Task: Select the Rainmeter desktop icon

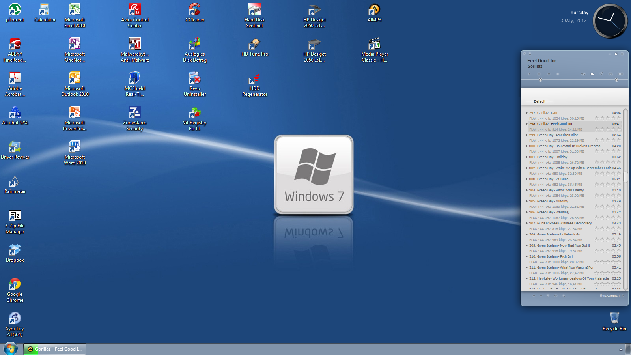Action: (x=15, y=184)
